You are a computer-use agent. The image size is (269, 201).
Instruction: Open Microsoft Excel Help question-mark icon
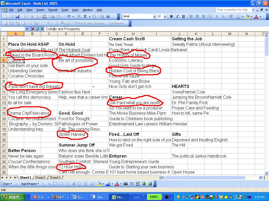click(108, 16)
